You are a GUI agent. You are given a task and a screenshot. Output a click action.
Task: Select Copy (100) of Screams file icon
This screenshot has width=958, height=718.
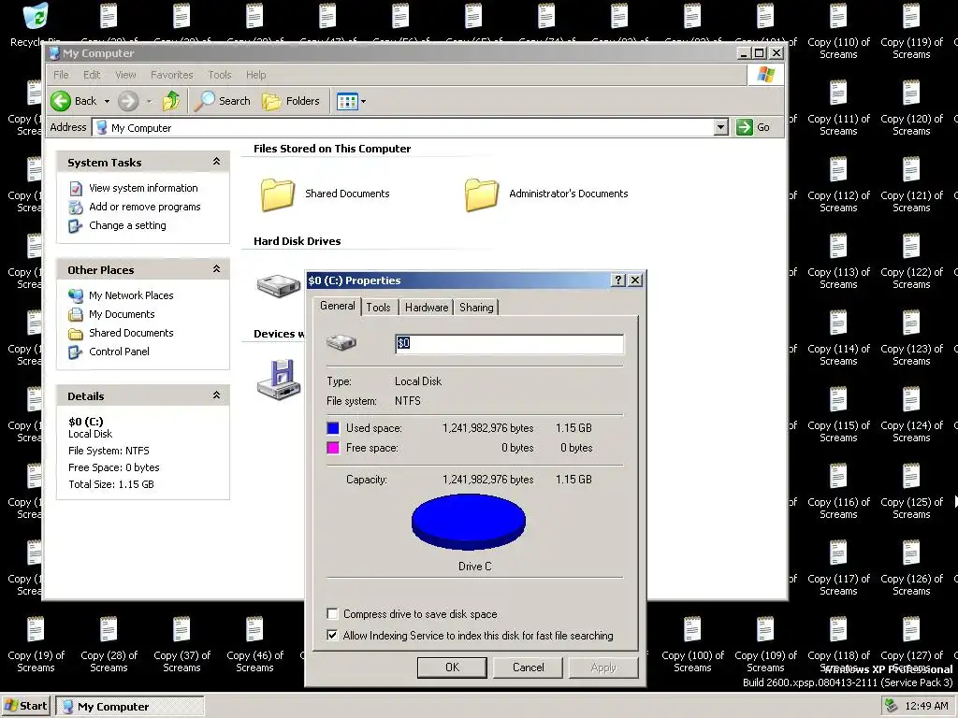[x=692, y=629]
